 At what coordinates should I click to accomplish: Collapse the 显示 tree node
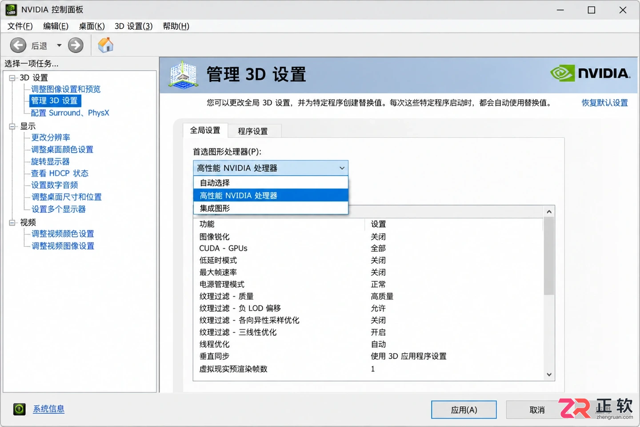(x=12, y=126)
